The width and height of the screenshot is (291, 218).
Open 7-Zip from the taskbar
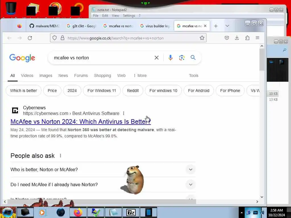[x=131, y=212]
